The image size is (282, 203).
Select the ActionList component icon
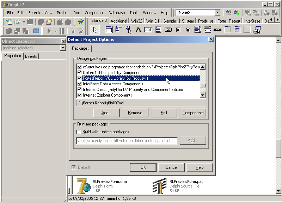pos(257,30)
